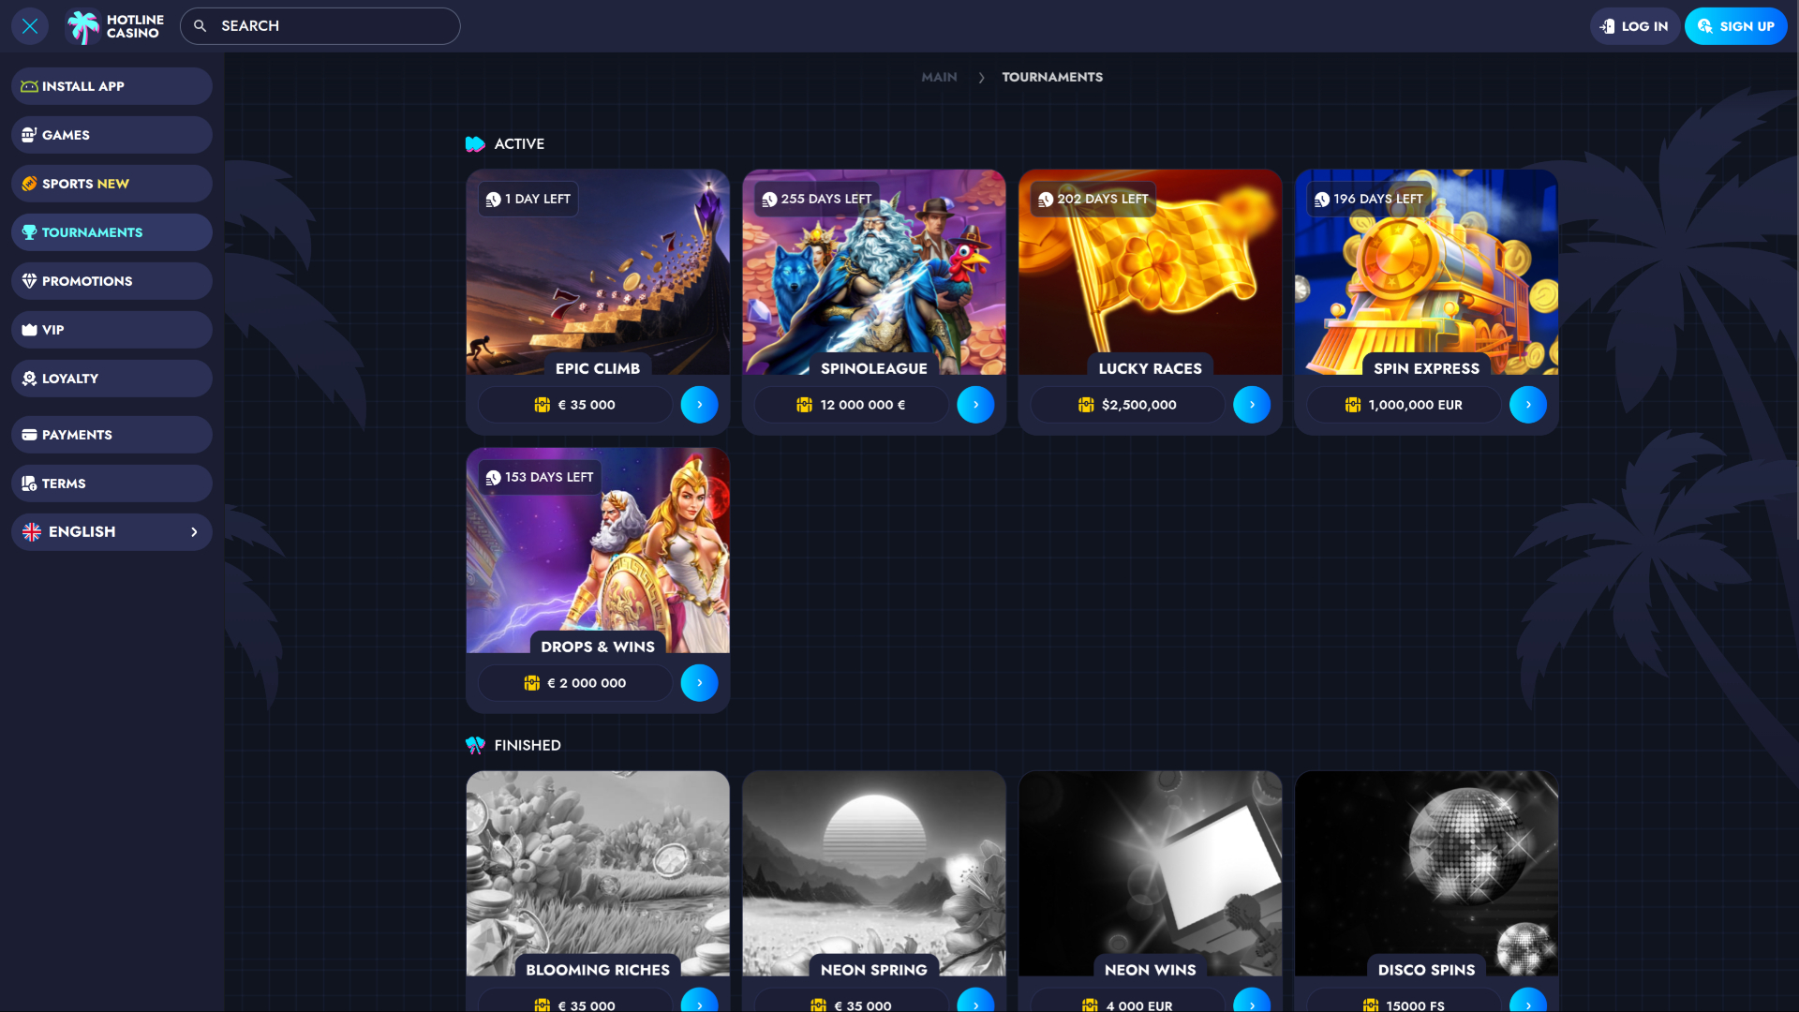The image size is (1799, 1012).
Task: Select Tournaments in the sidebar
Action: (112, 232)
